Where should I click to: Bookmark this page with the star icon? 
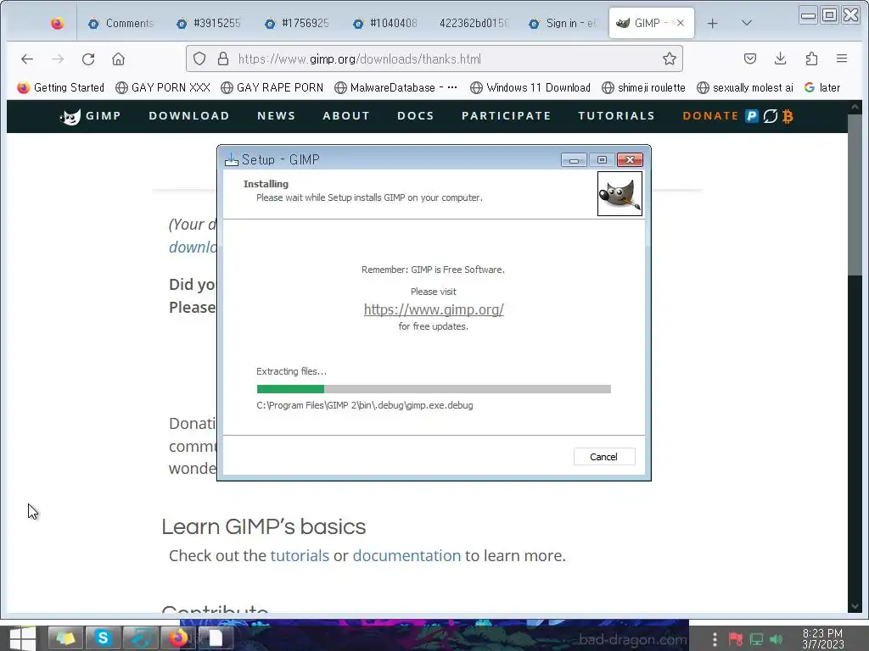669,58
